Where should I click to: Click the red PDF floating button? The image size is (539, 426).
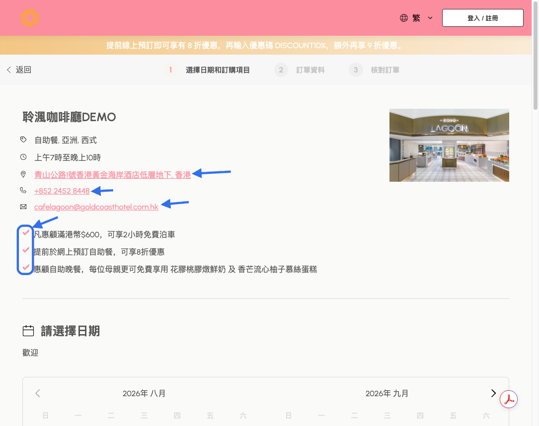click(509, 399)
